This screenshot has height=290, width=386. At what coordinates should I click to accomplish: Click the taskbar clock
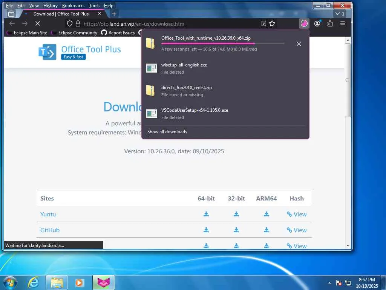click(x=367, y=283)
